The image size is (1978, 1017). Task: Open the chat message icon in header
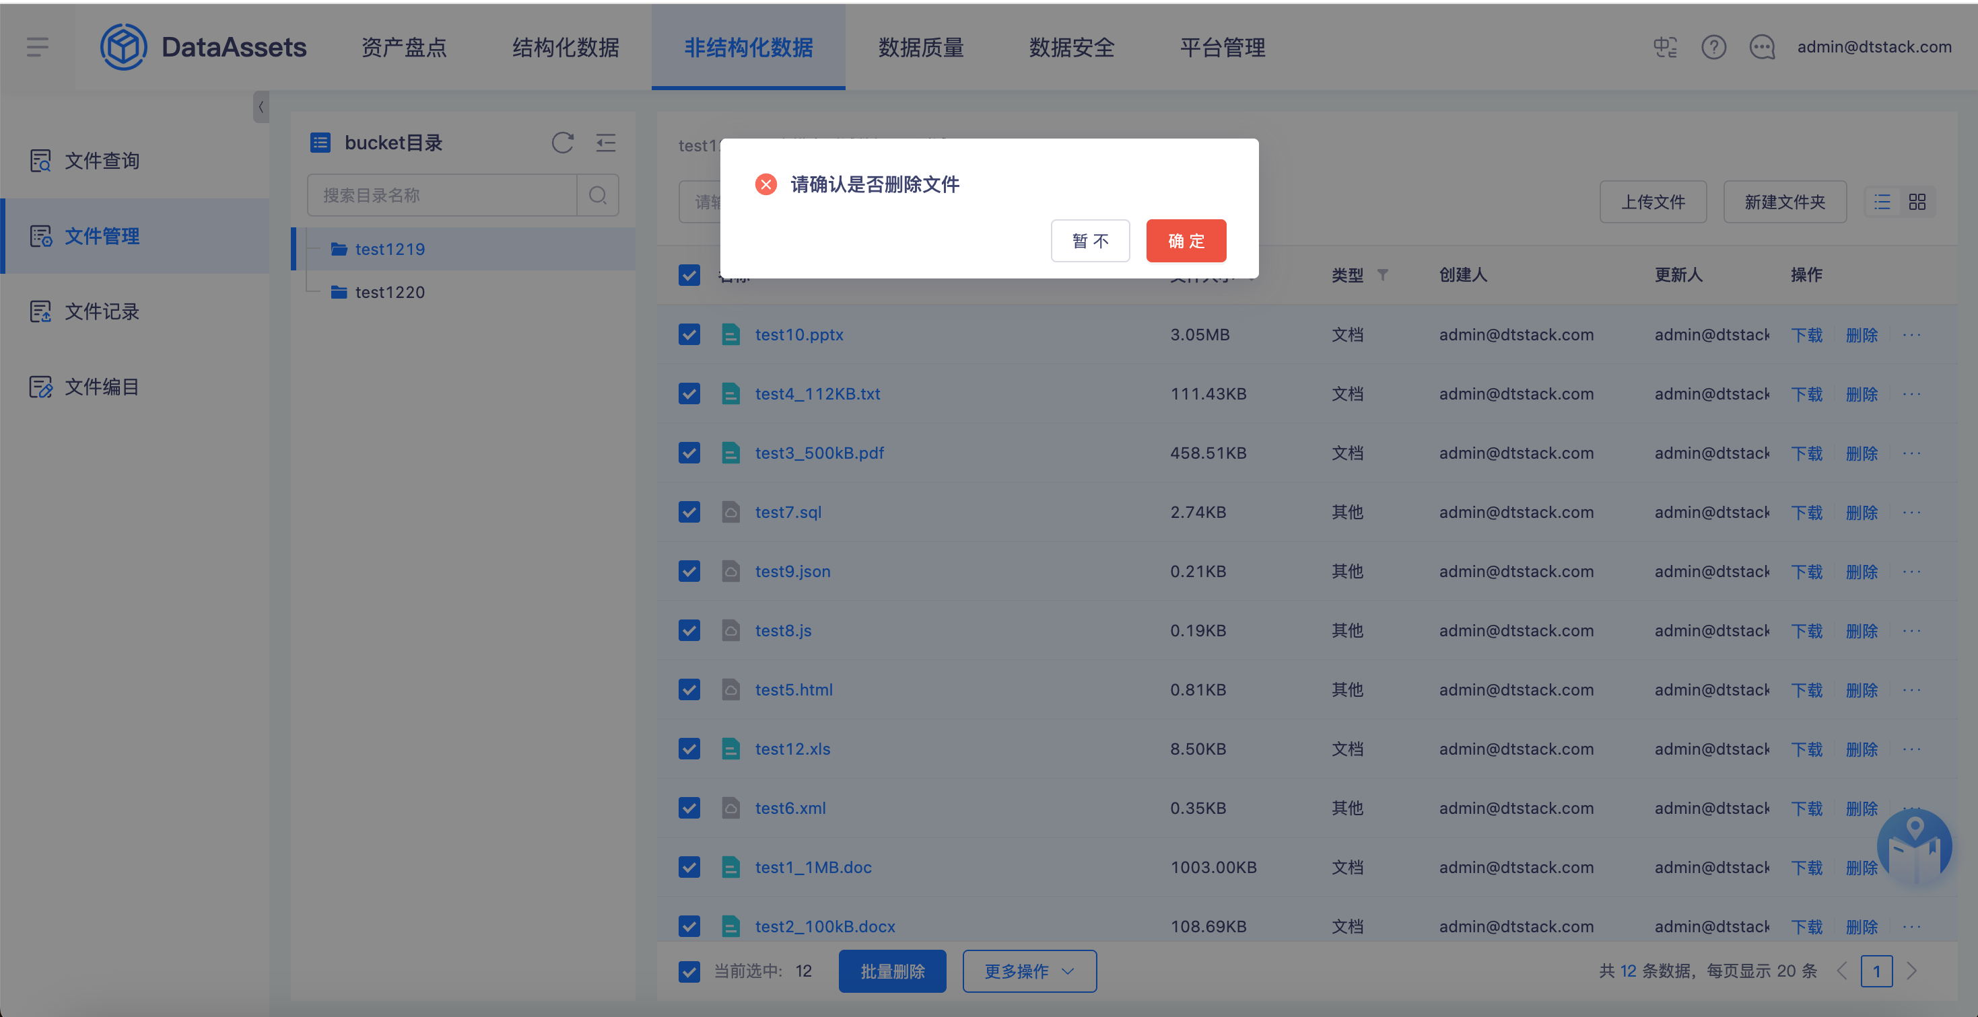point(1761,48)
